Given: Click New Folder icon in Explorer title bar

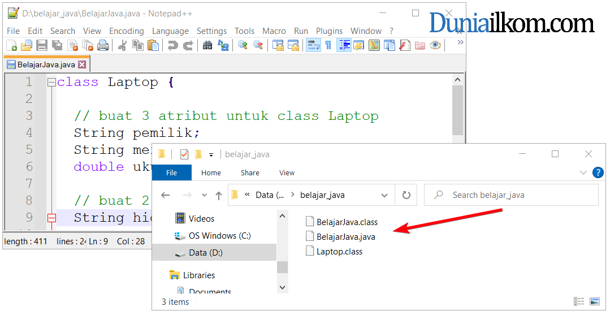Looking at the screenshot, I should (198, 155).
